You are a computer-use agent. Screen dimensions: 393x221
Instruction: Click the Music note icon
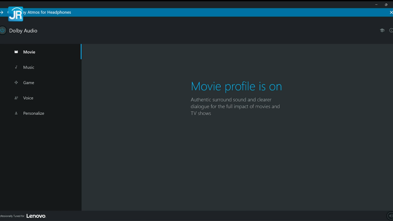point(16,67)
